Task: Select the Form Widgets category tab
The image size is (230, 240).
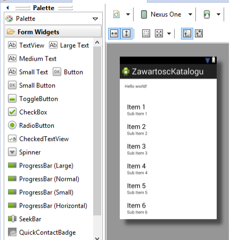Action: coord(53,32)
